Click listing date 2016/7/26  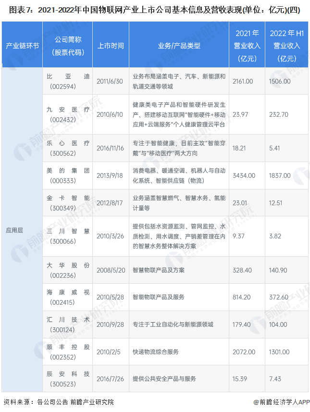[110, 379]
